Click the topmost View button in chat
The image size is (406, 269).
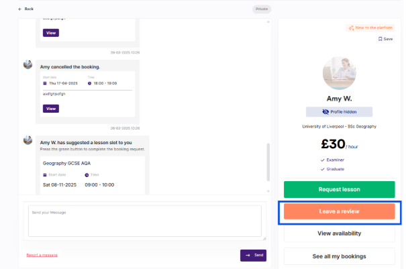52,32
